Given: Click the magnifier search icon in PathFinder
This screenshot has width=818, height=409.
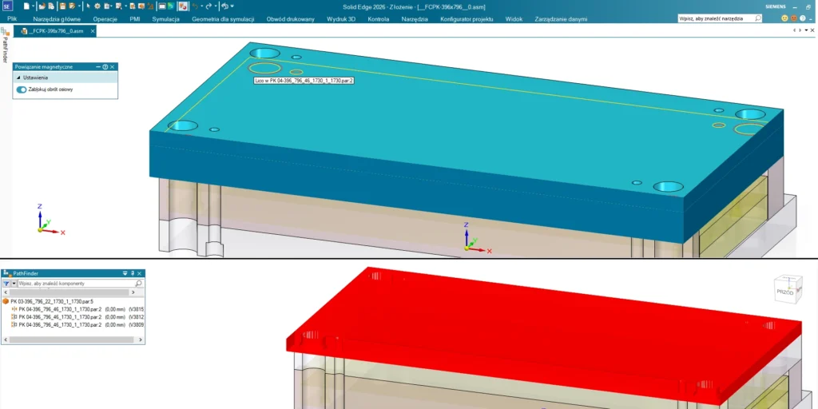Looking at the screenshot, I should [139, 284].
